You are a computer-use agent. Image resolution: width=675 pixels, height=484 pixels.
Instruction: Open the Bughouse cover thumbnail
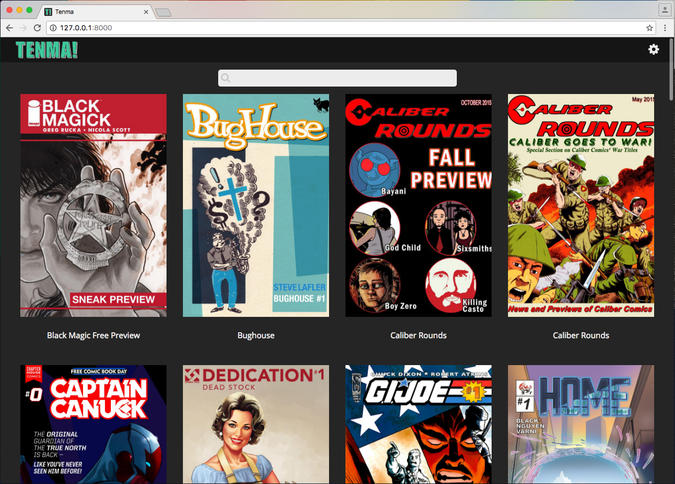tap(256, 205)
